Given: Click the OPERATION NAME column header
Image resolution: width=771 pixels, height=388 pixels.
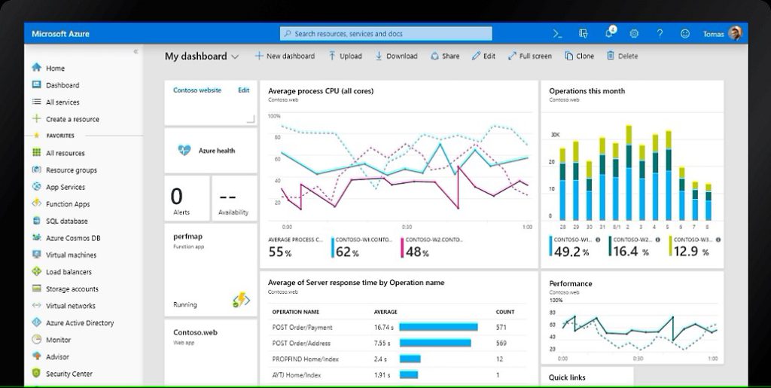Looking at the screenshot, I should point(295,312).
